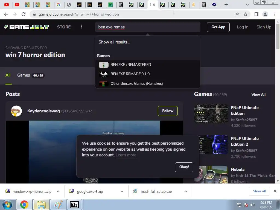280x210 pixels.
Task: Go forward one page in the browser
Action: [15, 14]
